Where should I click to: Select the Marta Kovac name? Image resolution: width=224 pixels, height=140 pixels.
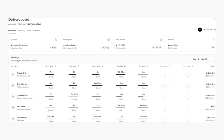[22, 117]
